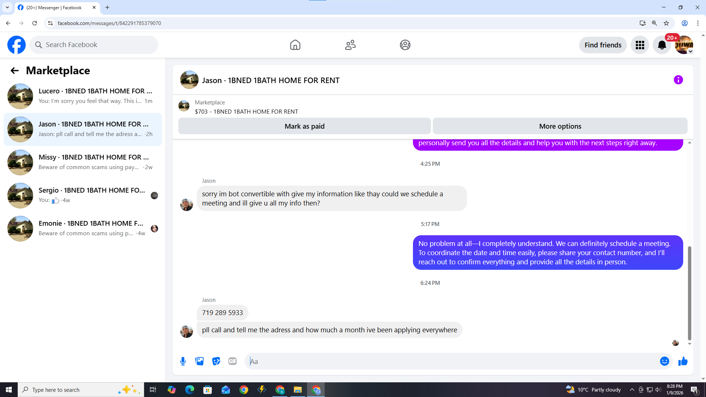Screen dimensions: 706x397
Task: Click the Facebook Home icon
Action: [x=295, y=45]
